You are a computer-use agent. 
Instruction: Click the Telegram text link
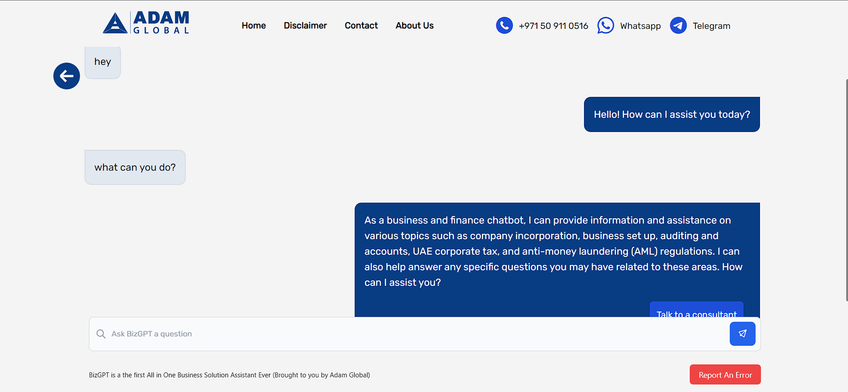pos(712,26)
